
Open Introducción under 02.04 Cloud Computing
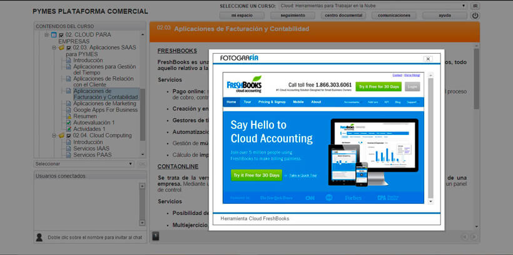coord(88,142)
